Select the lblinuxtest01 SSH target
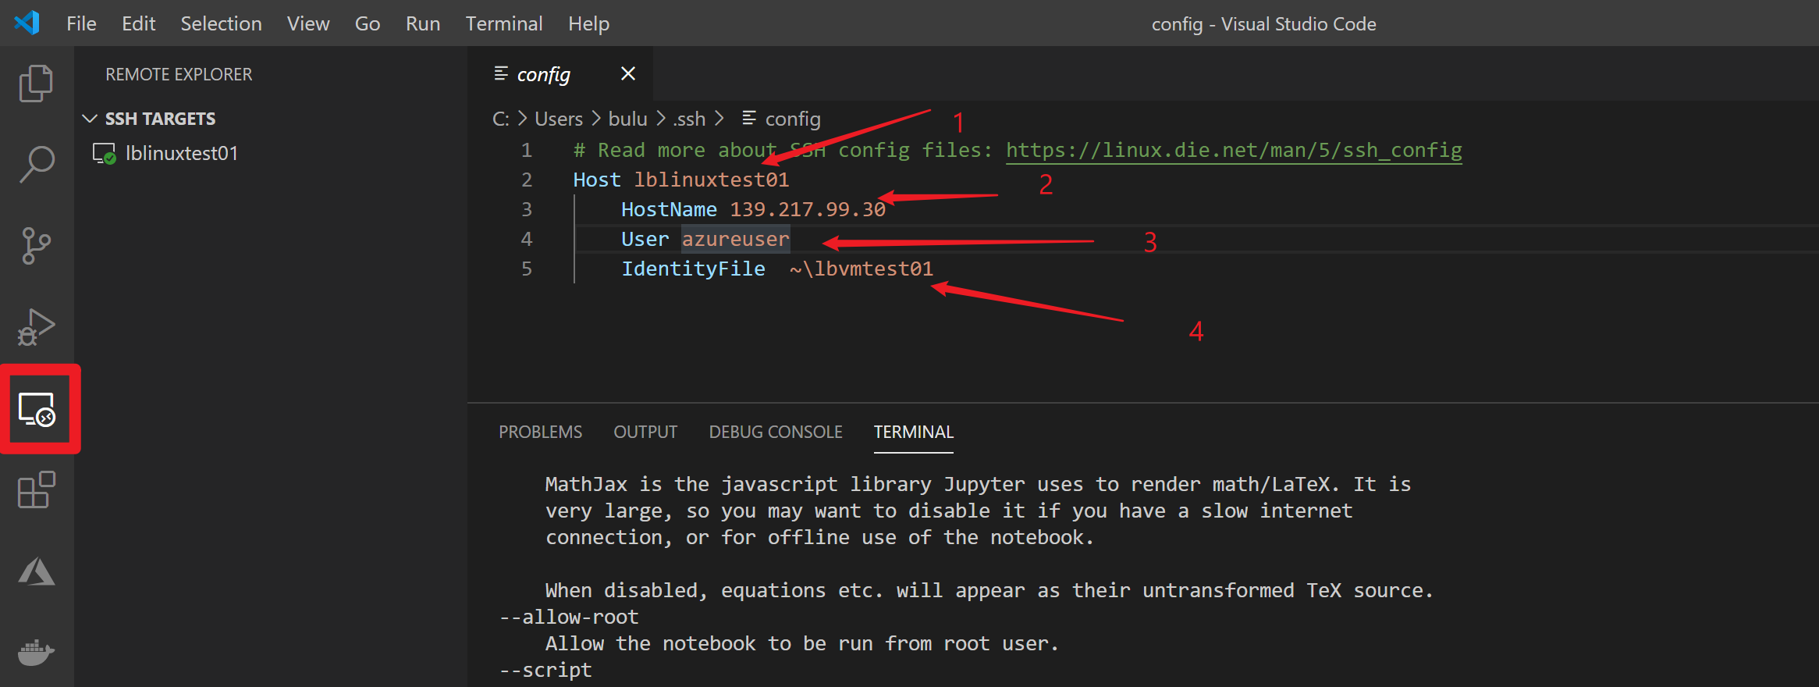The width and height of the screenshot is (1819, 687). (181, 154)
